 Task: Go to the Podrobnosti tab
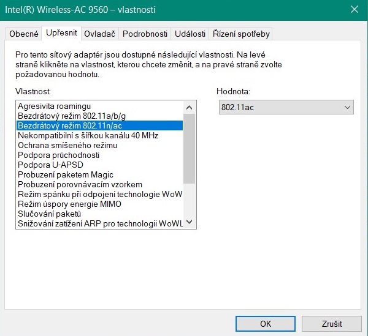point(145,34)
